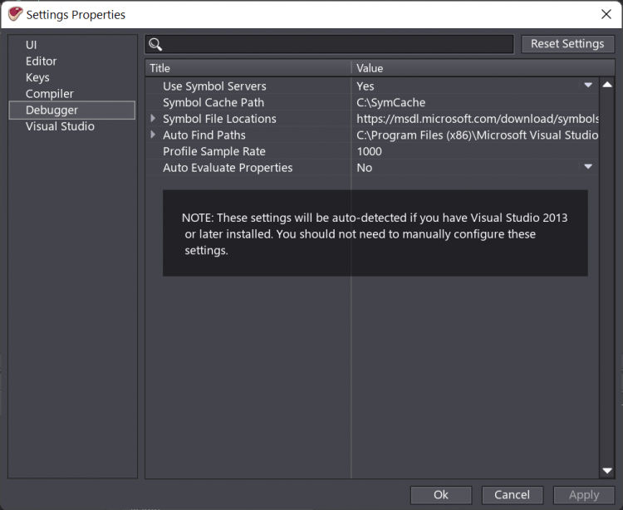623x510 pixels.
Task: Click the scrollbar down arrow
Action: [x=607, y=472]
